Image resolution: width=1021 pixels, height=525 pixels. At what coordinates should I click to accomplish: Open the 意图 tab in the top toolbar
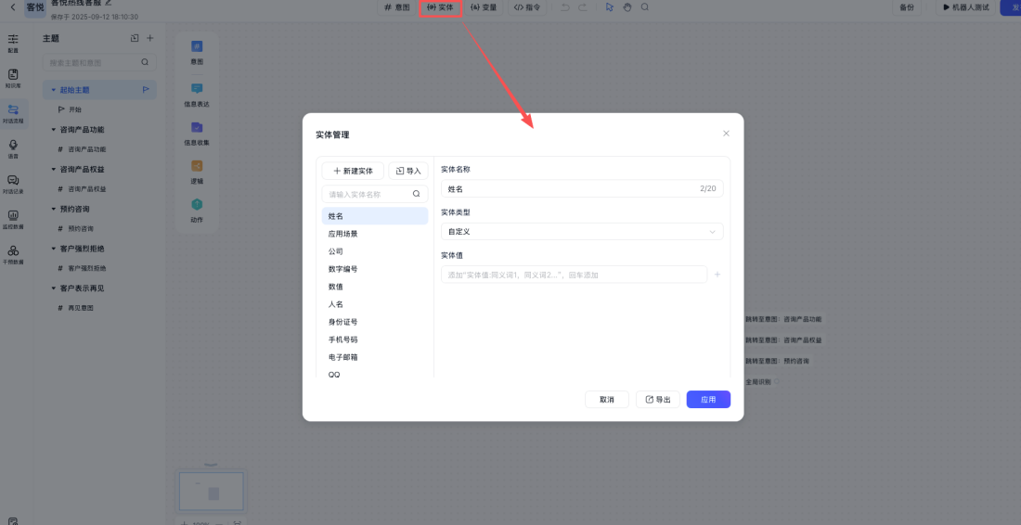point(397,7)
